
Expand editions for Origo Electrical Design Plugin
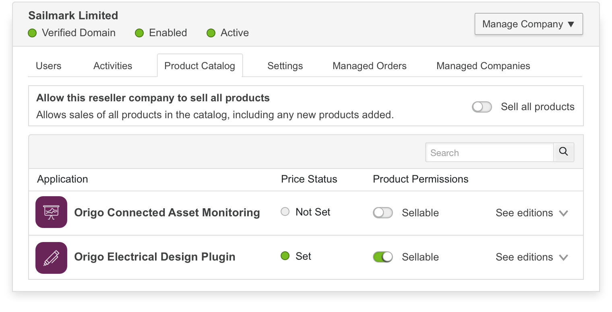[531, 257]
